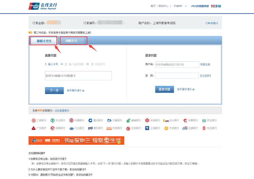254x179 pixels.
Task: Select the 招商银行 bank logo
Action: point(52,128)
